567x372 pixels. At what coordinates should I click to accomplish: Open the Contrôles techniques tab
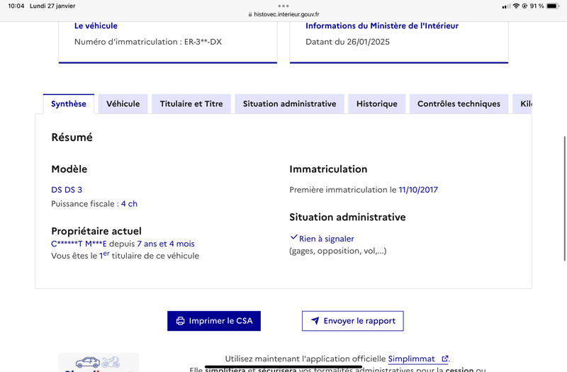[459, 103]
